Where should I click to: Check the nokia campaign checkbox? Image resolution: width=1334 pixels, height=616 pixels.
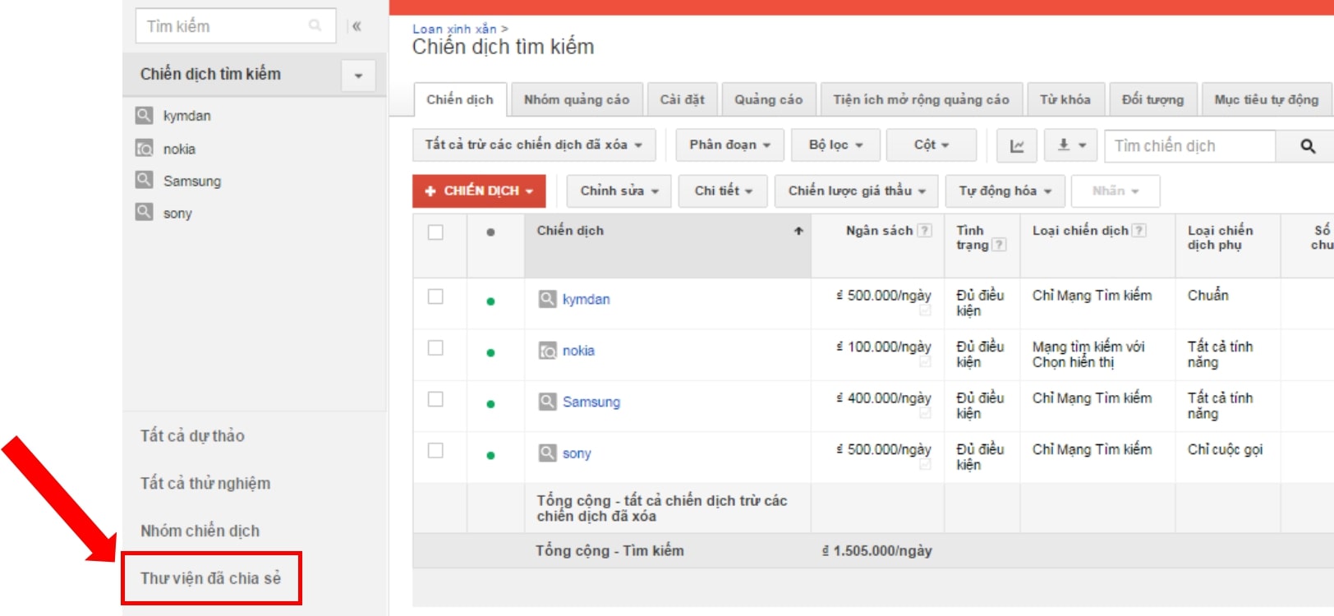(435, 348)
